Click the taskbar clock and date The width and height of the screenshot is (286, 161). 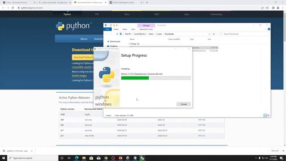(273, 158)
